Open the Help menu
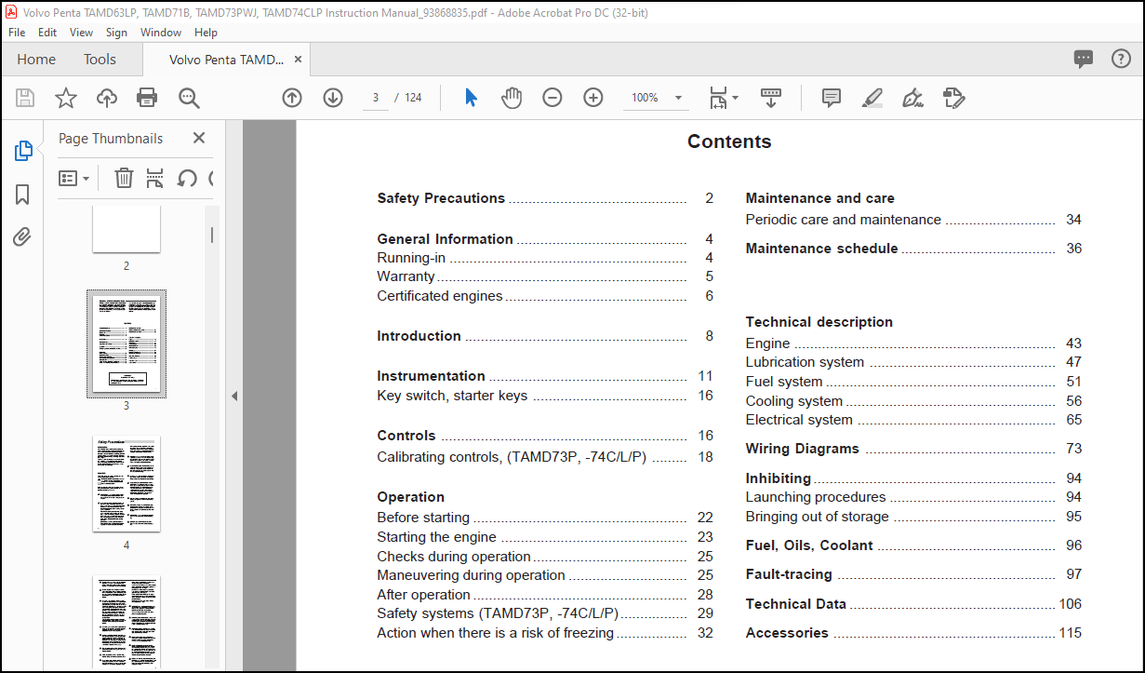 click(206, 32)
